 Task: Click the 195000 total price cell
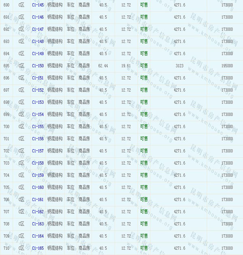(x=227, y=66)
